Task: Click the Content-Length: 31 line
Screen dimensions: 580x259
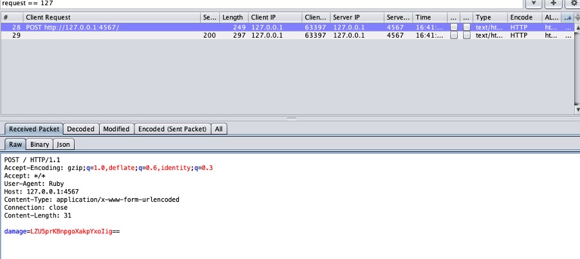Action: coord(38,215)
